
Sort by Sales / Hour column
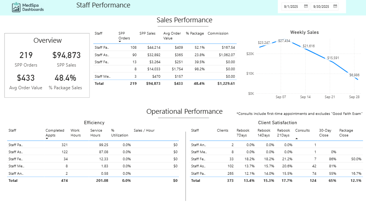(144, 130)
